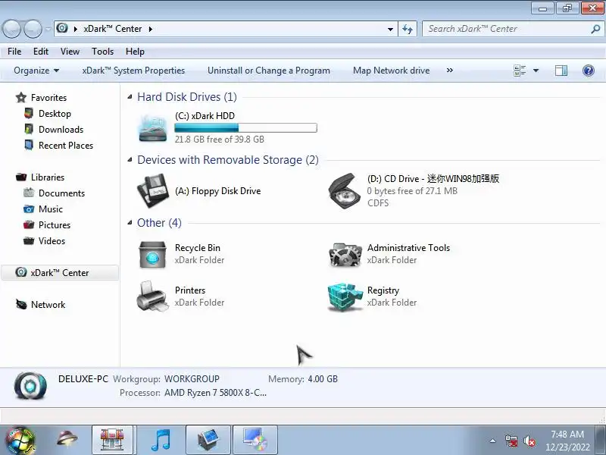Click the DELUXE-PC computer name
The width and height of the screenshot is (606, 455).
pos(83,378)
